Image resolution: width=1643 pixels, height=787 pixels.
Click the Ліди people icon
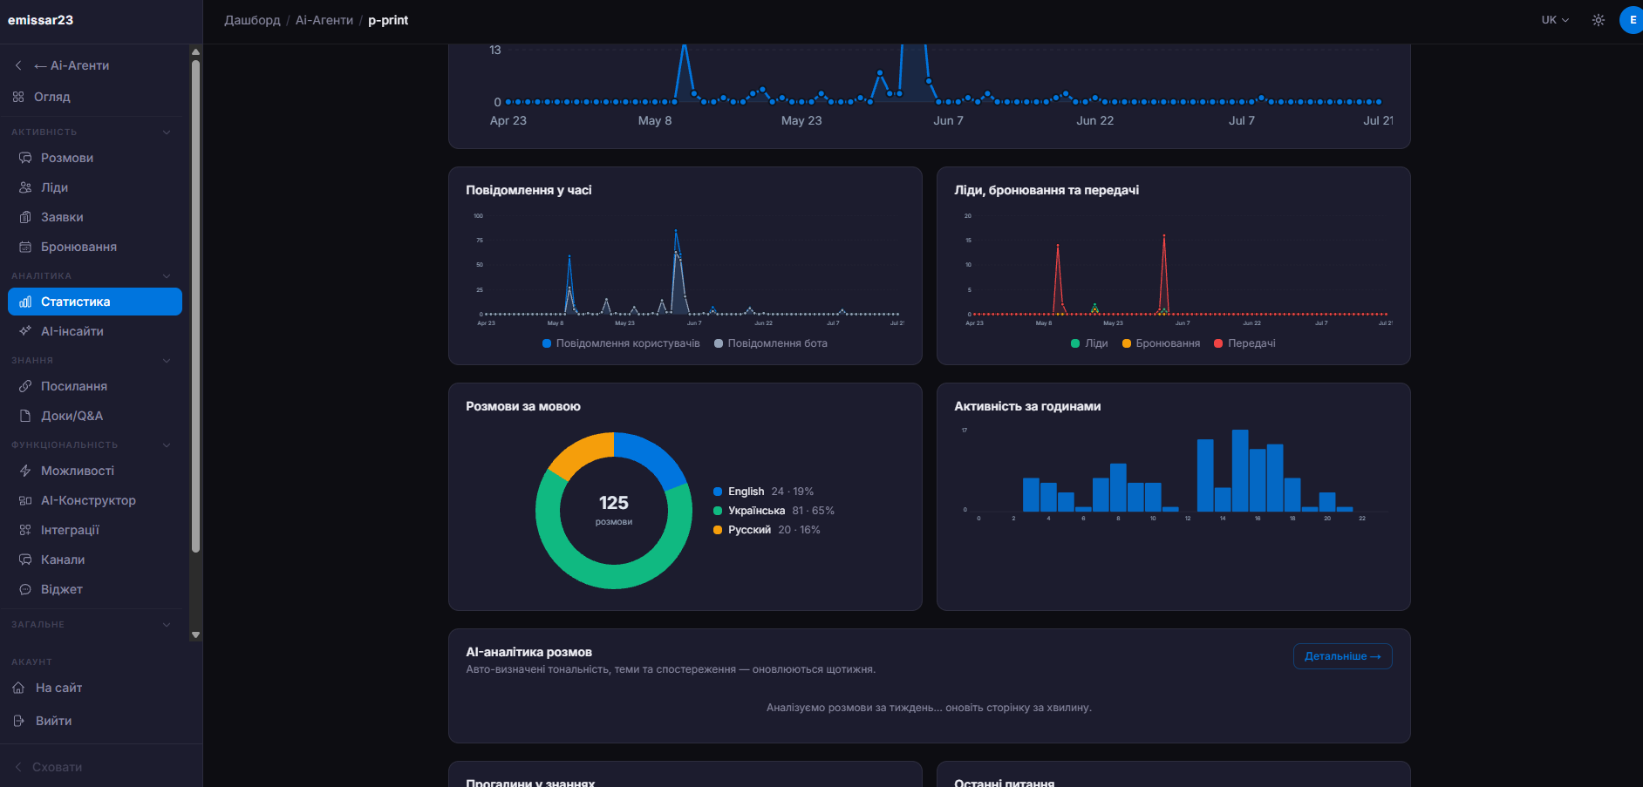point(25,187)
